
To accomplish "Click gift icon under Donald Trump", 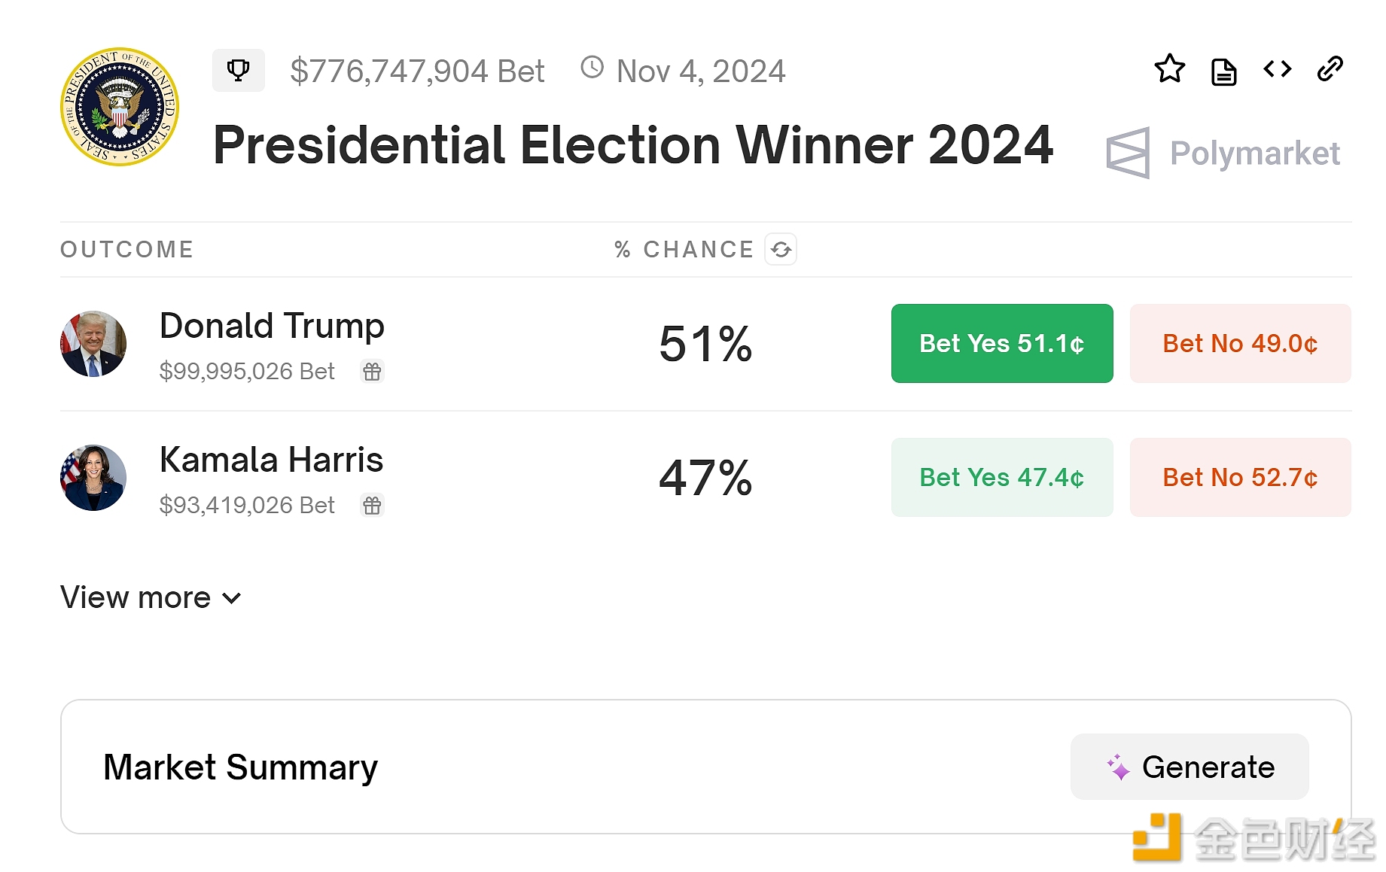I will point(372,371).
